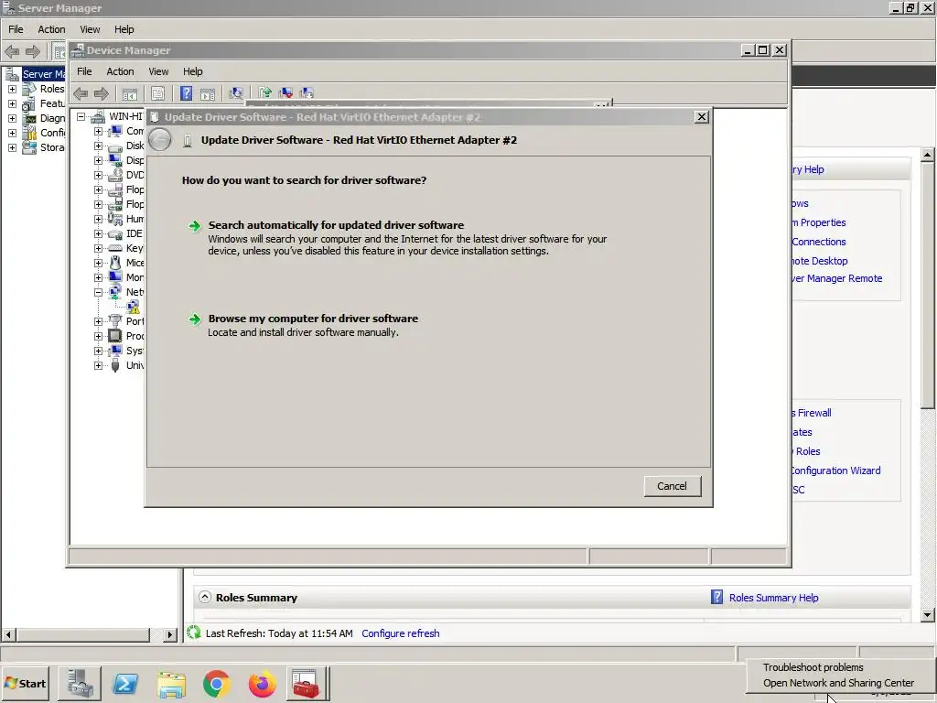Launch PowerShell from taskbar

[x=125, y=683]
